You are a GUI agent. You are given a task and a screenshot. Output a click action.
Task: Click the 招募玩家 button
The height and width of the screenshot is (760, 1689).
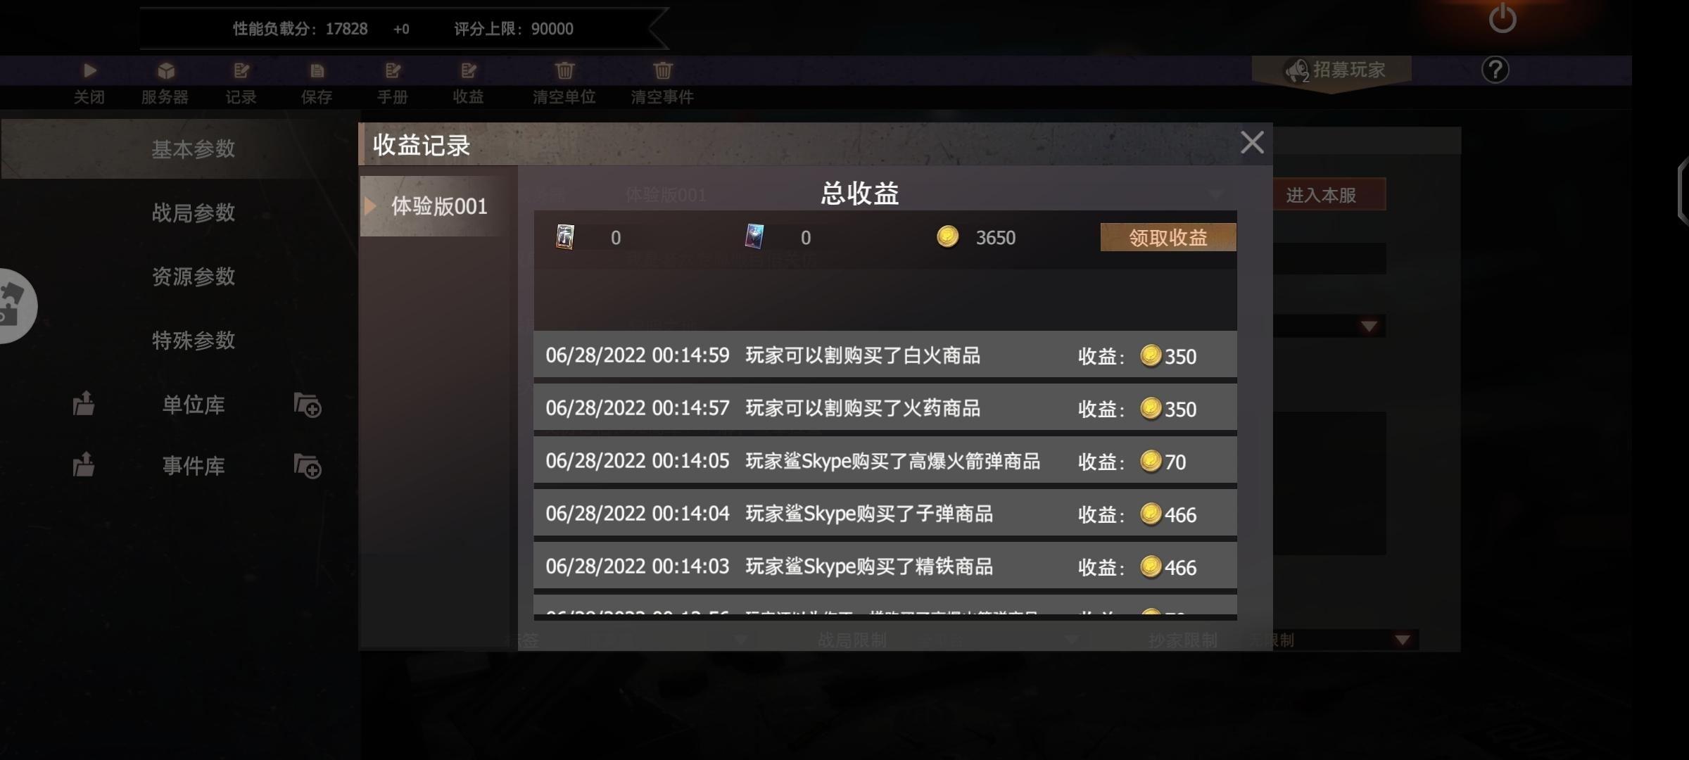coord(1332,70)
